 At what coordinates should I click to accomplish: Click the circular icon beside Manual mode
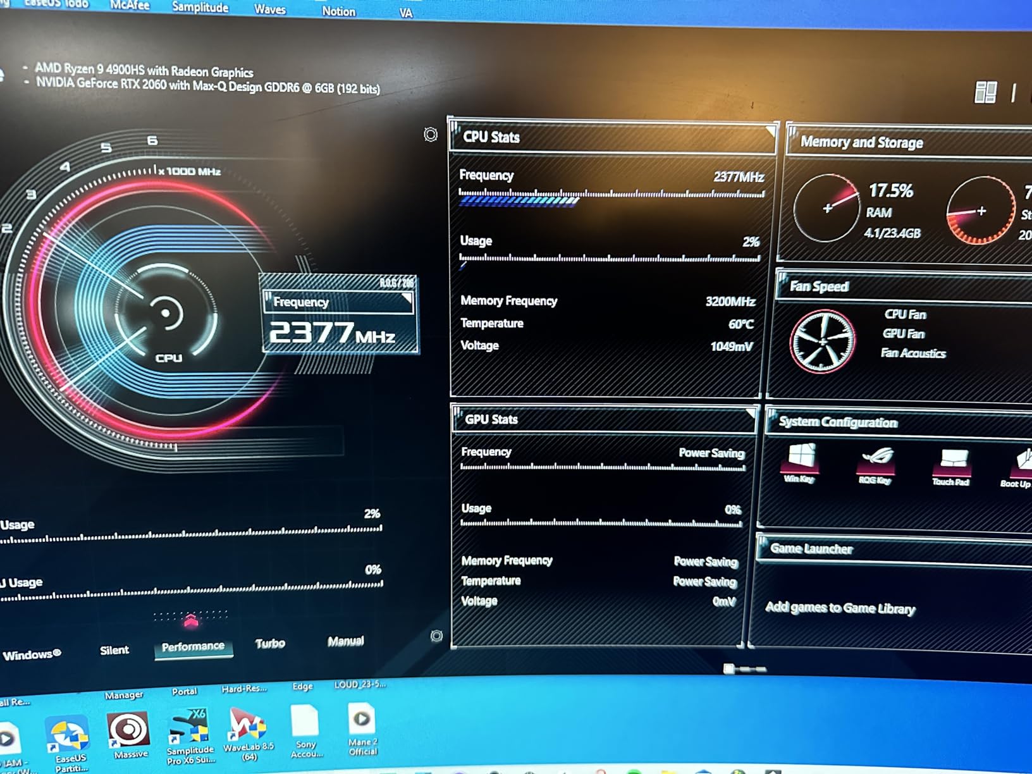436,636
